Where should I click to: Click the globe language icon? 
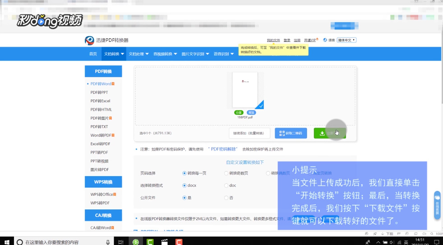coord(325,40)
